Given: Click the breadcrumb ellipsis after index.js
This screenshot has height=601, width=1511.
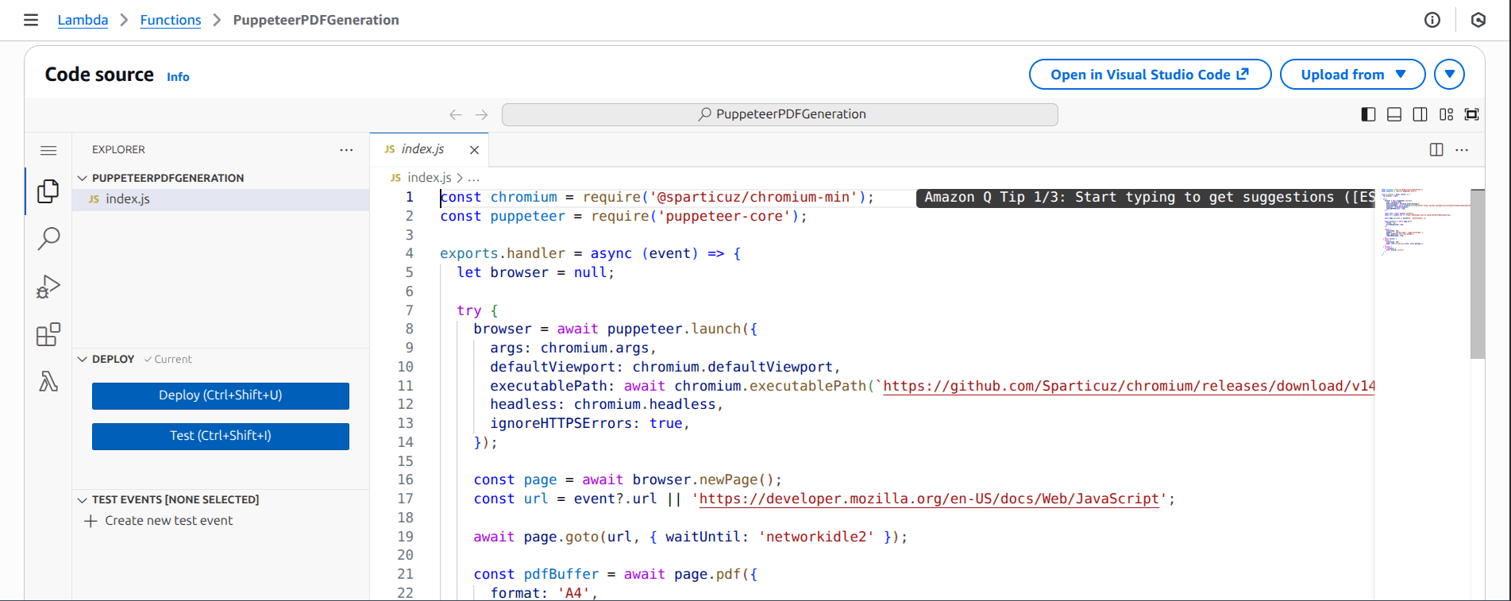Looking at the screenshot, I should (474, 178).
